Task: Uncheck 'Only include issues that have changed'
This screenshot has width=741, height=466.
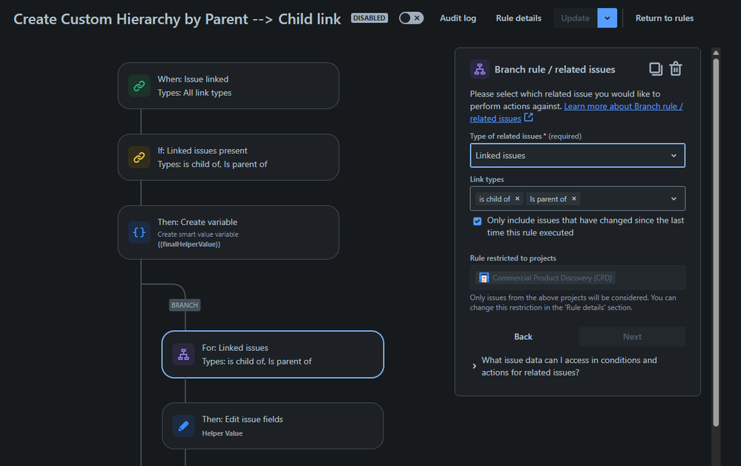Action: coord(477,220)
